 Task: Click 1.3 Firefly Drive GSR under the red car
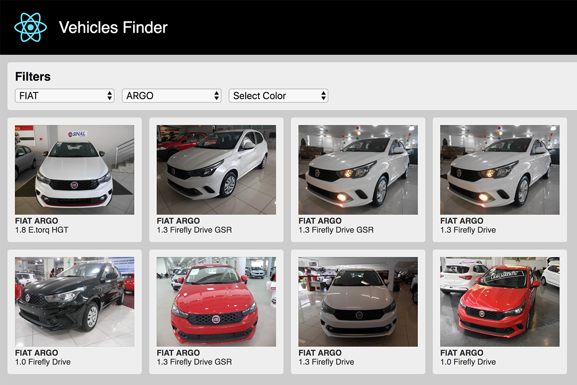coord(194,362)
